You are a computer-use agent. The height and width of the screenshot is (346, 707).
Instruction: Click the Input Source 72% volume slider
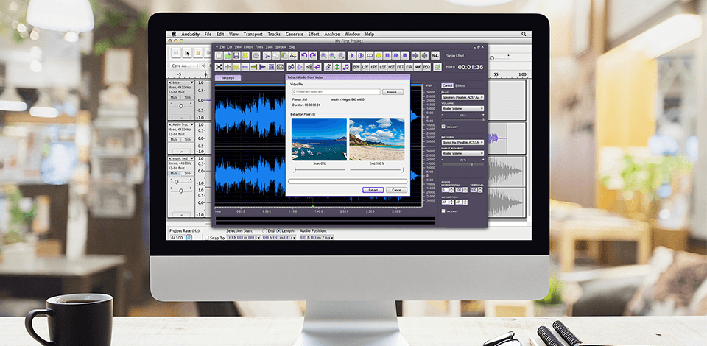coord(463,164)
